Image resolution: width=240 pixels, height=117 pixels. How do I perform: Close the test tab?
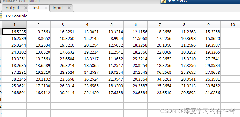[x=46, y=8]
